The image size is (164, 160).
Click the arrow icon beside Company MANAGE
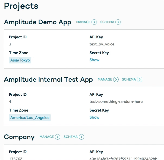(x=58, y=137)
